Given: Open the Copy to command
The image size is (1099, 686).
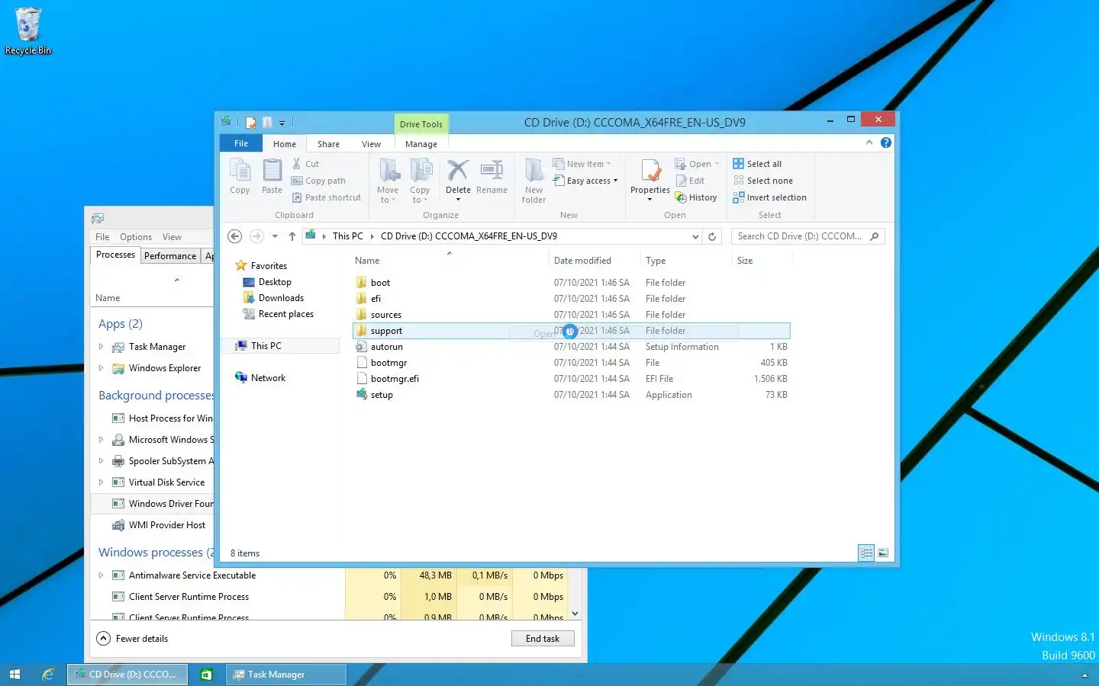Looking at the screenshot, I should (420, 181).
